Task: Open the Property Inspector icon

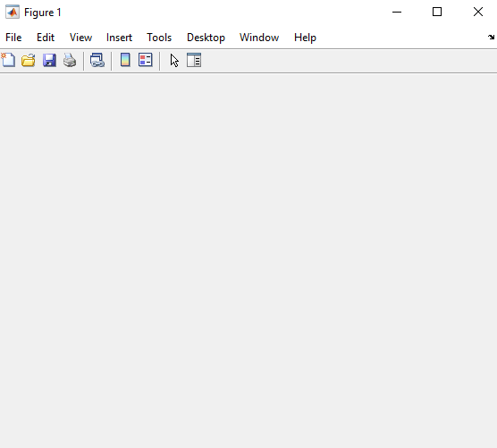Action: coord(194,60)
